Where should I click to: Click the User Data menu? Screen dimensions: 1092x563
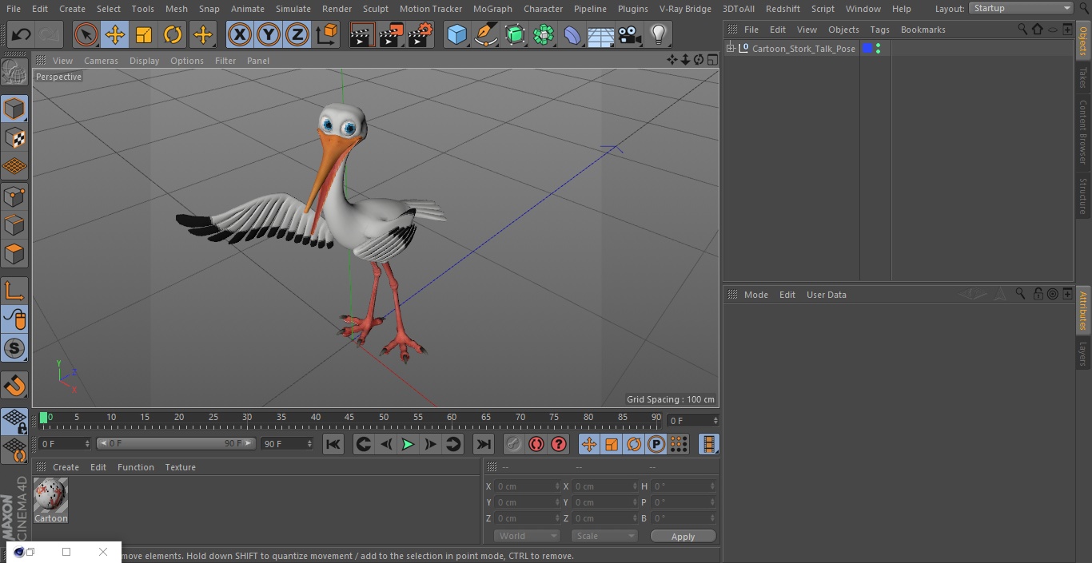coord(826,295)
